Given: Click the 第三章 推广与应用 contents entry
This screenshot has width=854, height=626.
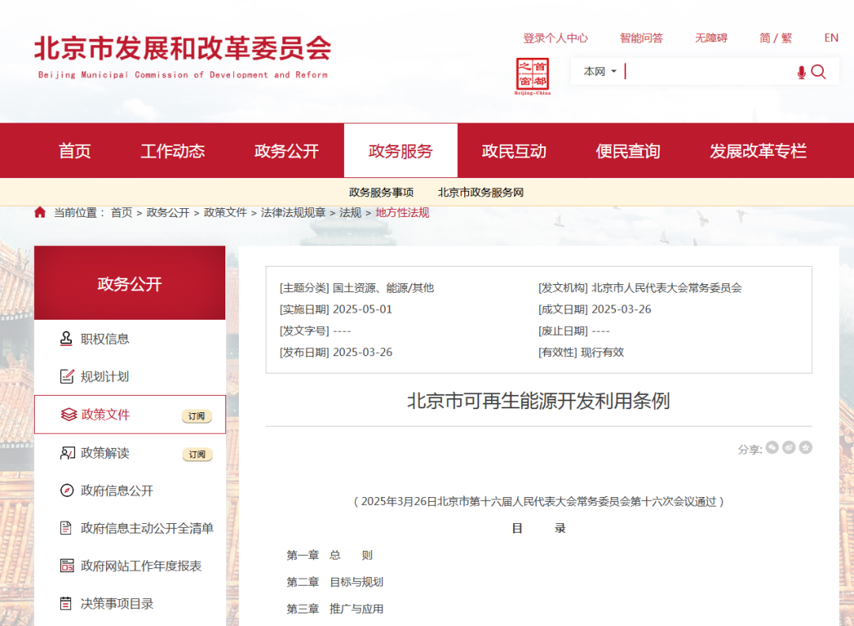Looking at the screenshot, I should (x=335, y=609).
